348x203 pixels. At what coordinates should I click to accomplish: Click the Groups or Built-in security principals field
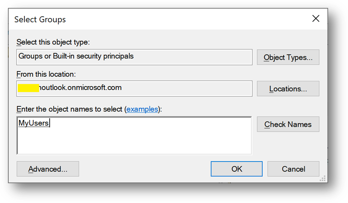[134, 57]
